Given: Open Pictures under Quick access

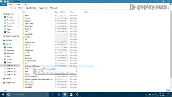Looking at the screenshot, I should [x=9, y=26].
